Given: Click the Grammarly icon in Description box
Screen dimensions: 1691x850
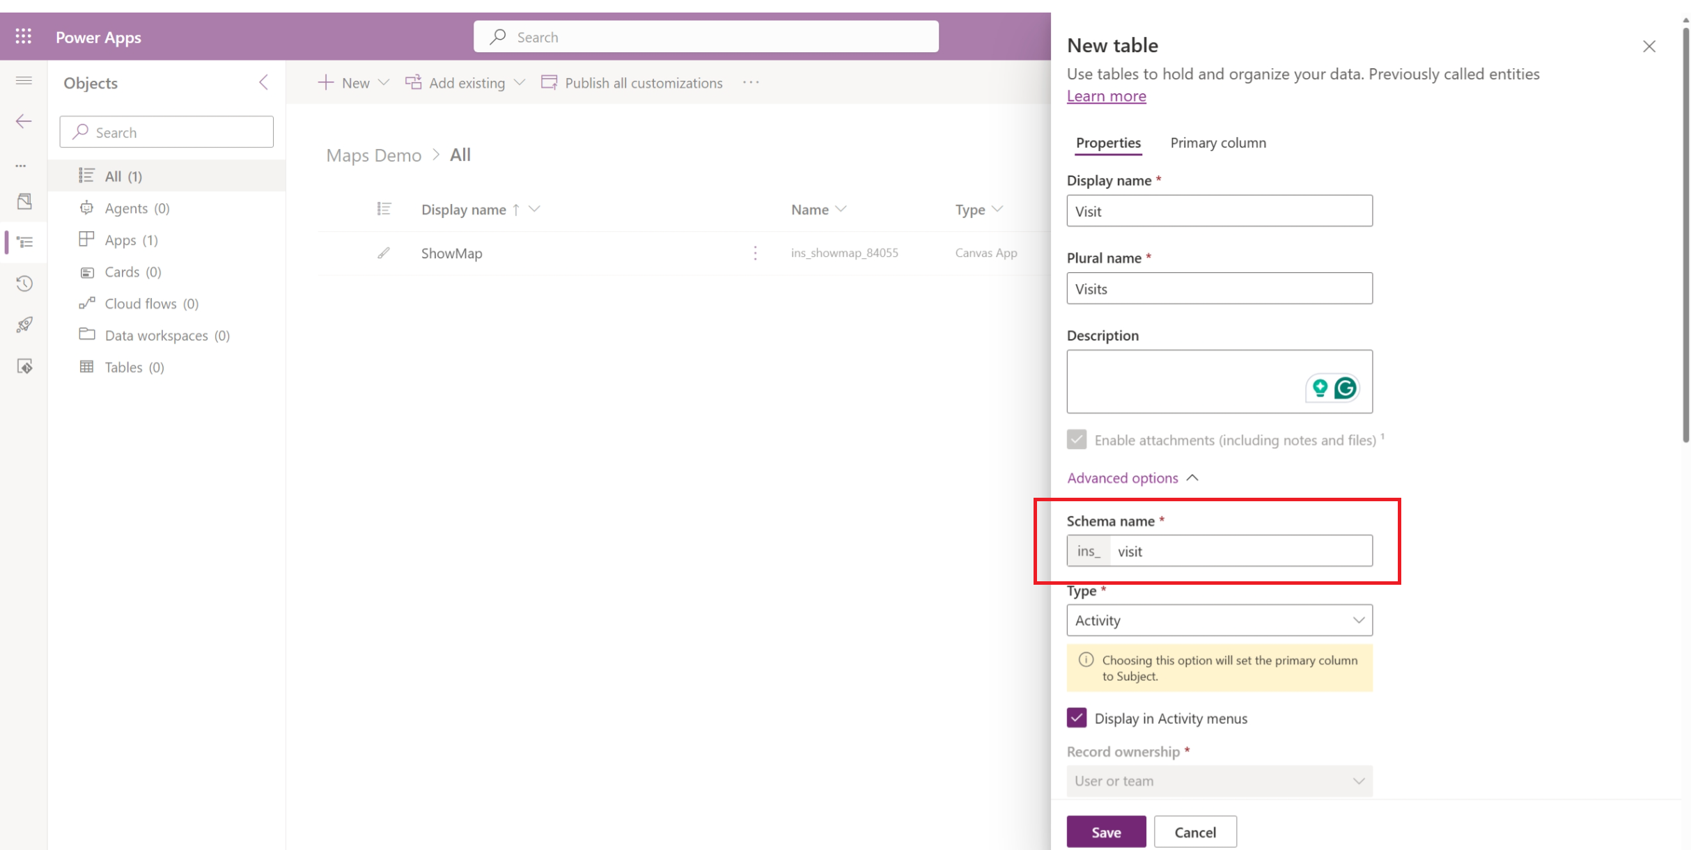Looking at the screenshot, I should tap(1346, 388).
